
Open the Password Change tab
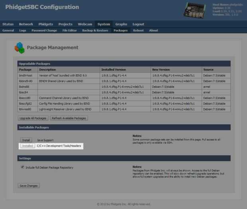coord(44,30)
